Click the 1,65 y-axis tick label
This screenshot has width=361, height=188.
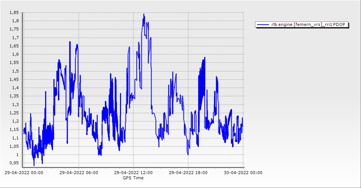(x=14, y=46)
